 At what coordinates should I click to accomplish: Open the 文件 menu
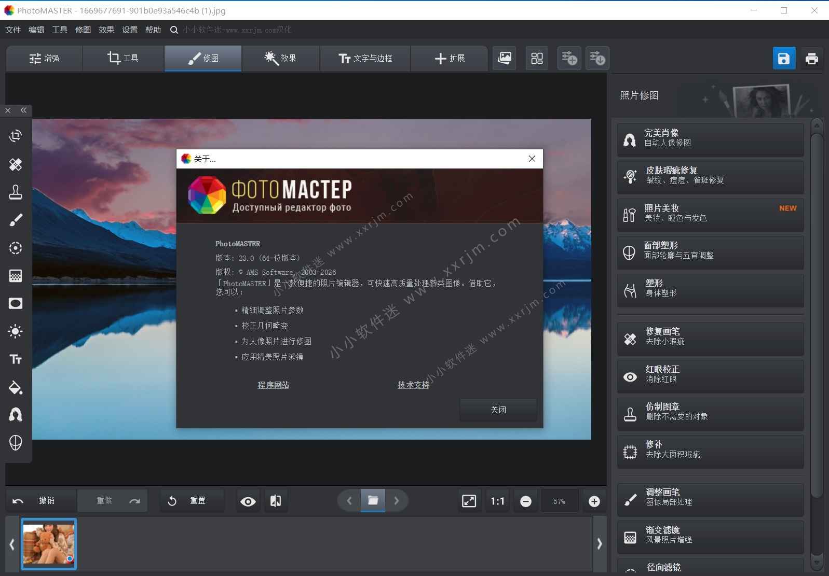tap(13, 30)
